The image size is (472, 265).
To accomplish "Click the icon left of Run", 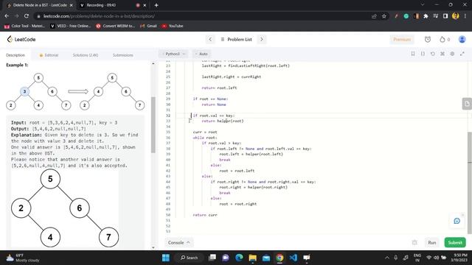I will pos(414,242).
